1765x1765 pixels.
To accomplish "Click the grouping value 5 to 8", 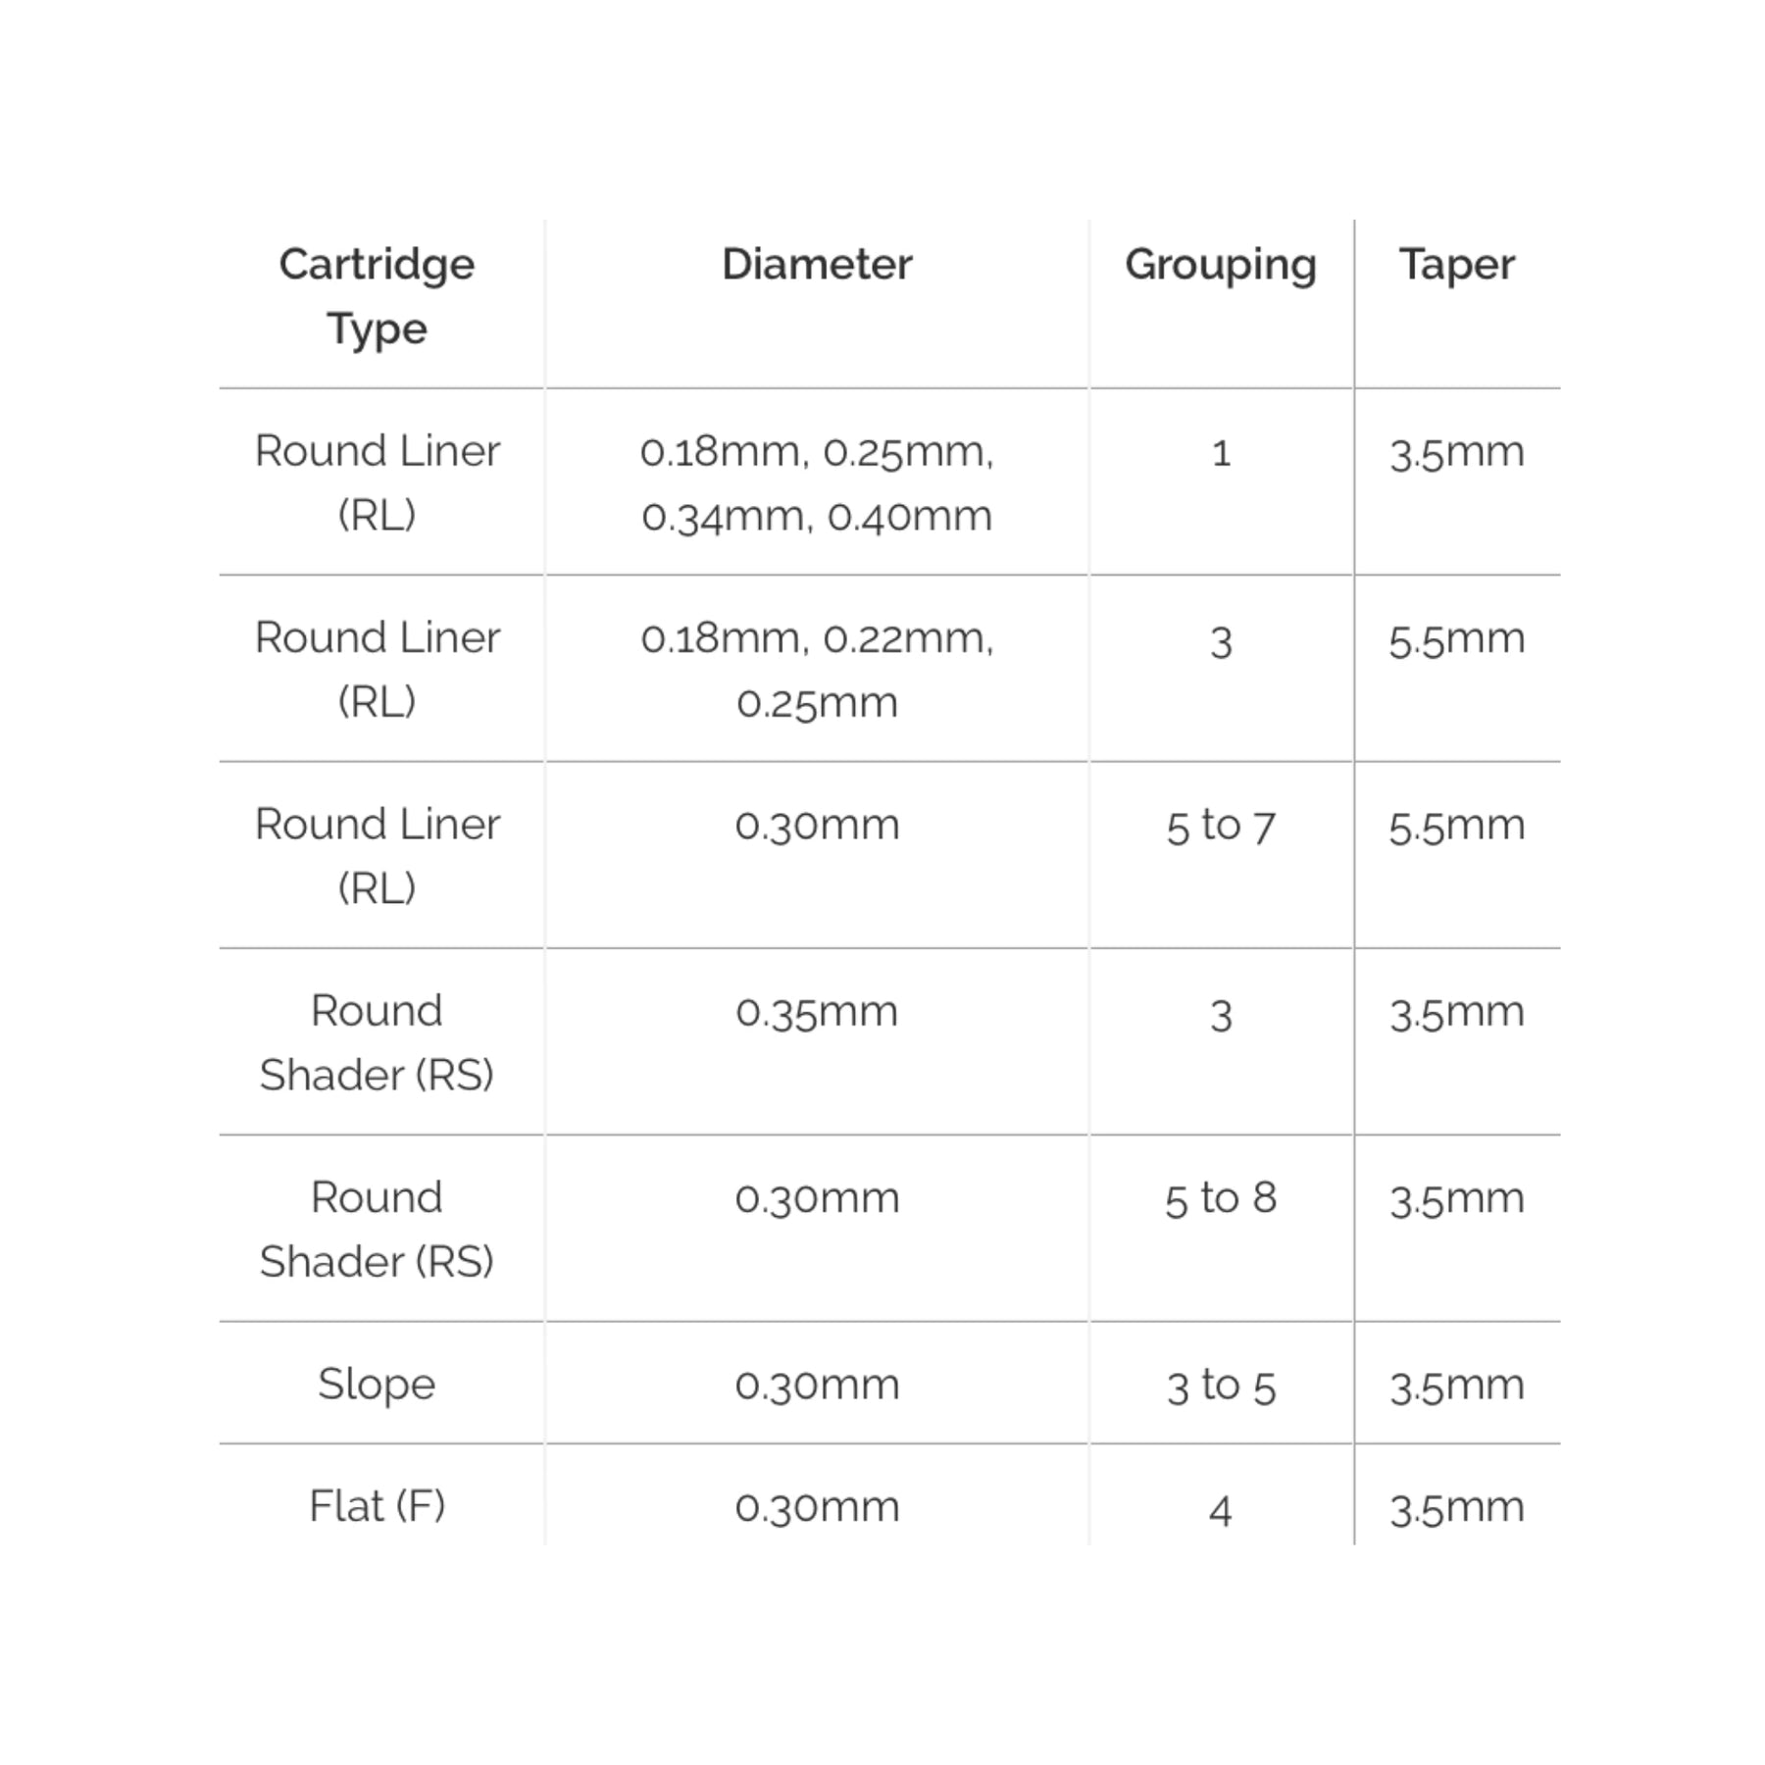I will tap(1220, 1198).
